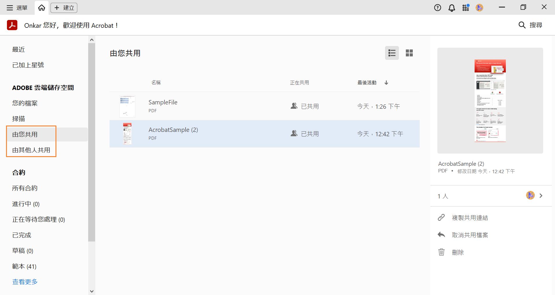Click the sidebar scroll up arrow
Image resolution: width=555 pixels, height=295 pixels.
(92, 40)
